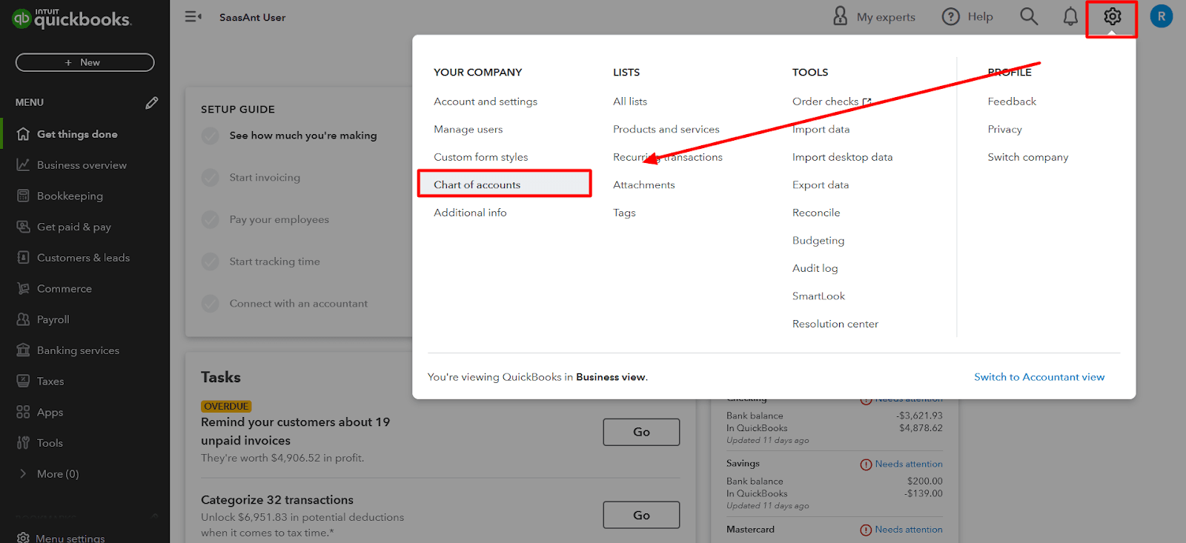Click Mastercard Needs attention alert icon

(866, 530)
